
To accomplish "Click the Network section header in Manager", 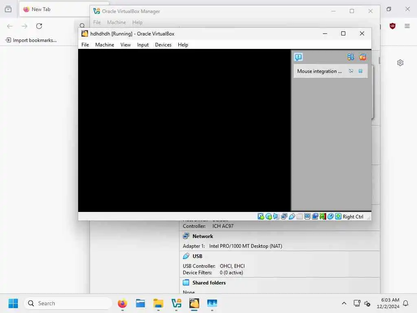I will (203, 236).
